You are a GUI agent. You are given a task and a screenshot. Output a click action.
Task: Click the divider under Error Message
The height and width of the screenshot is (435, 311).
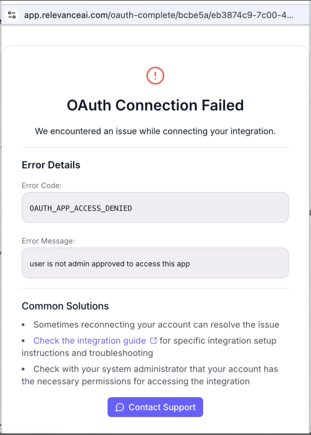pyautogui.click(x=155, y=288)
